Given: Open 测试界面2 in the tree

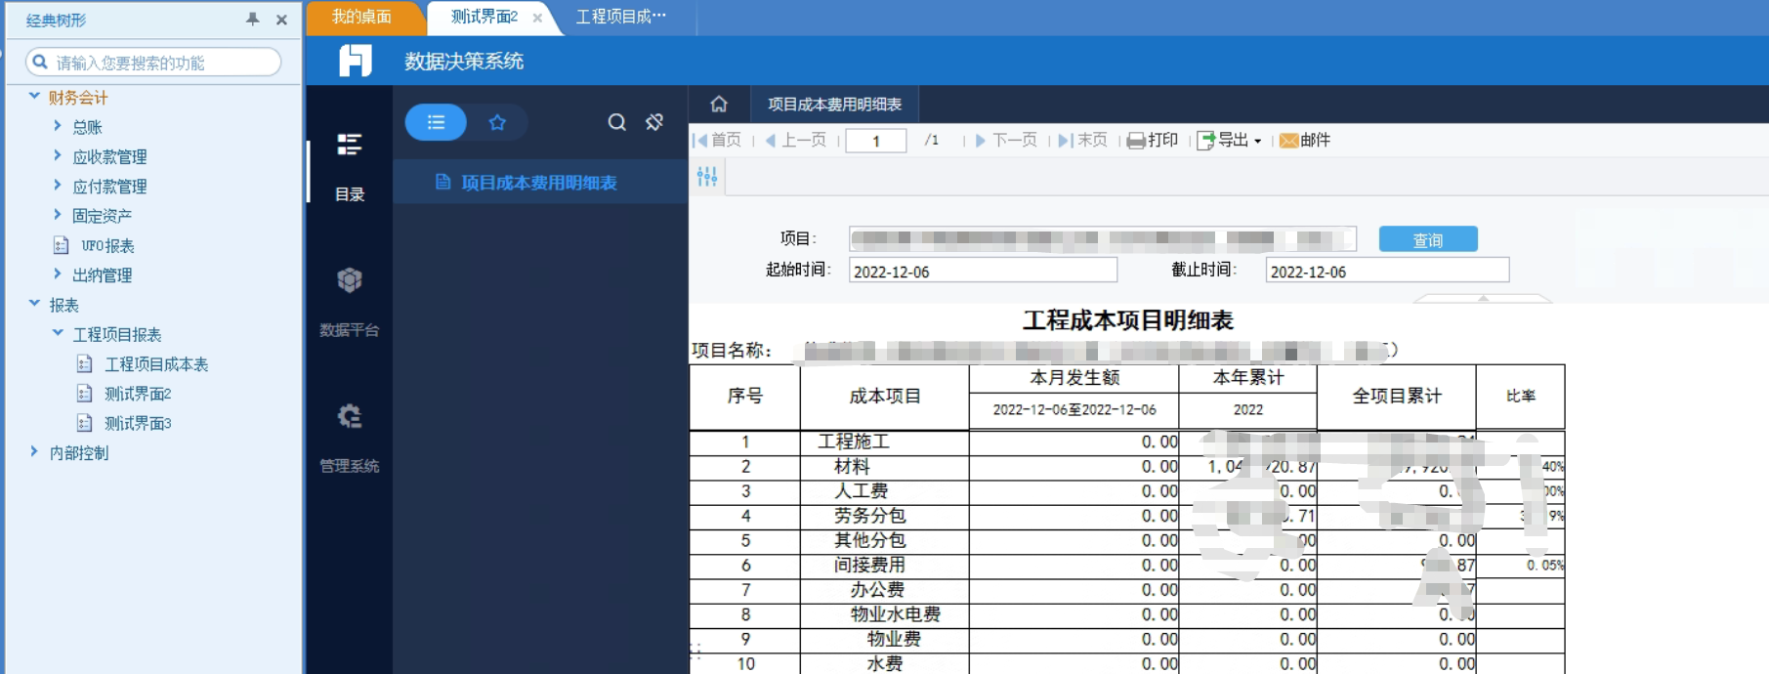Looking at the screenshot, I should pos(138,394).
